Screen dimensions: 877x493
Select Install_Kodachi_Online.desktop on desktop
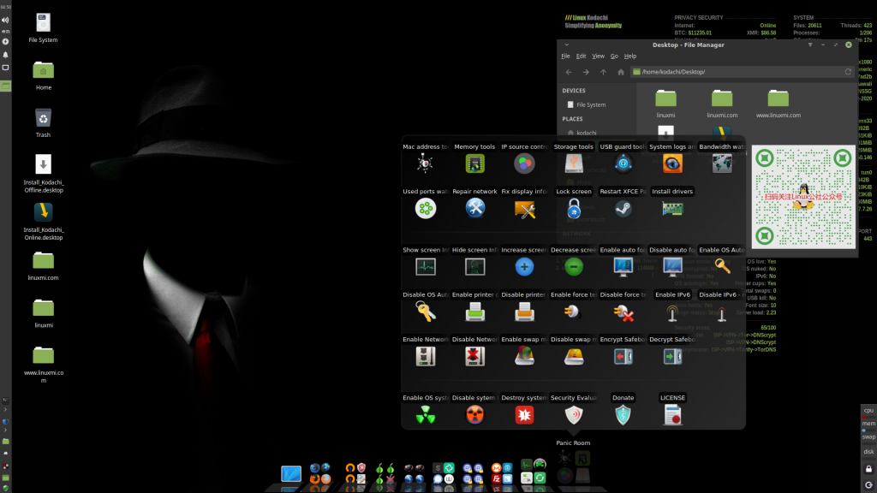click(43, 222)
